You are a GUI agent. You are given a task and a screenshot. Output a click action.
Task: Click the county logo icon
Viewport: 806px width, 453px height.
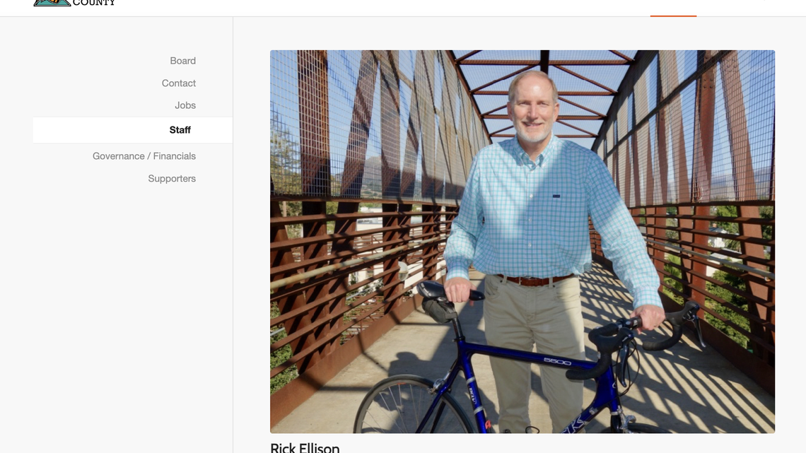point(52,3)
